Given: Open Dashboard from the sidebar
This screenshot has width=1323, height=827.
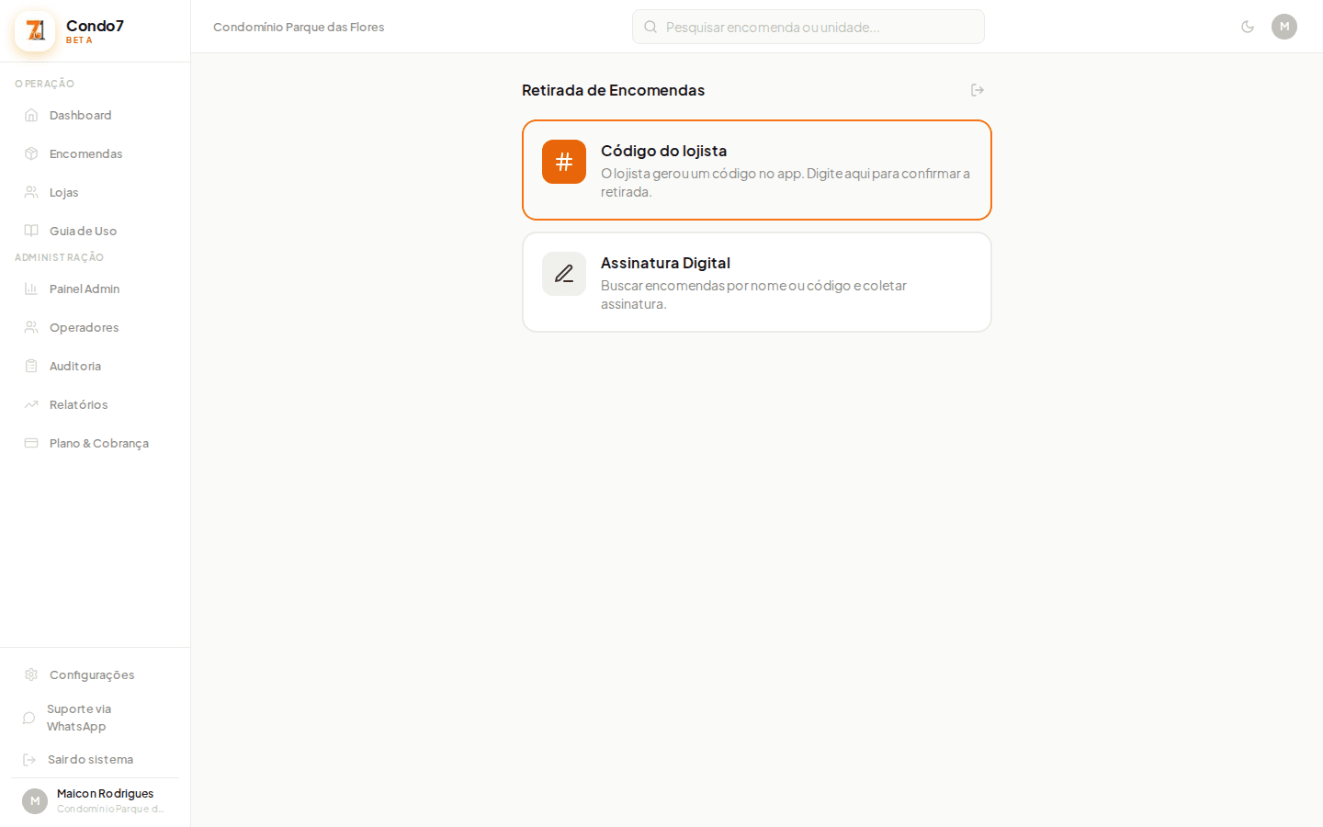Looking at the screenshot, I should 80,115.
